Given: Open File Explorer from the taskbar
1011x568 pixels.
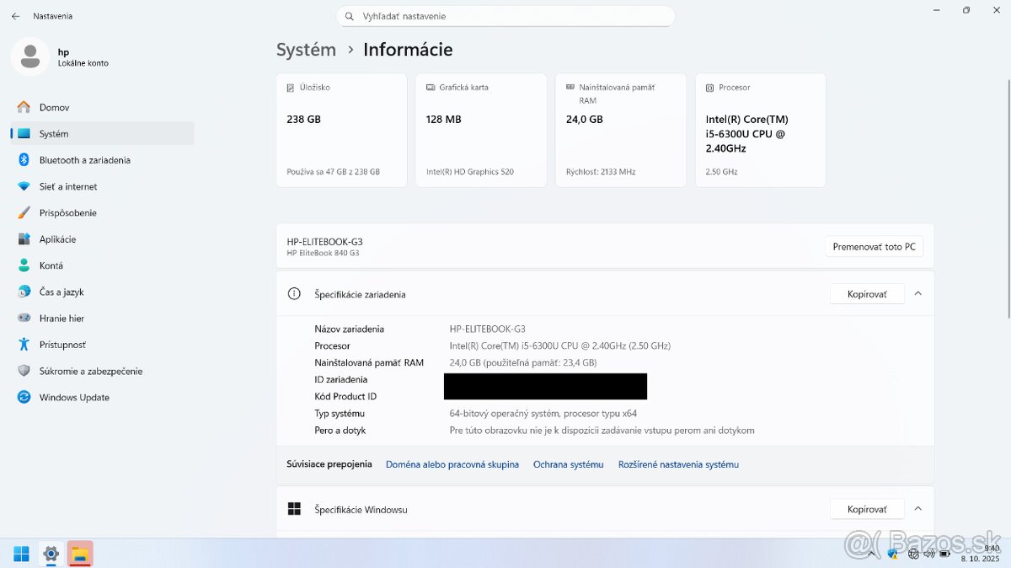Looking at the screenshot, I should click(x=80, y=554).
